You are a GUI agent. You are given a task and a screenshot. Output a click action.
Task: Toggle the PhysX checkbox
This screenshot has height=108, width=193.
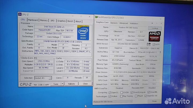(136, 96)
